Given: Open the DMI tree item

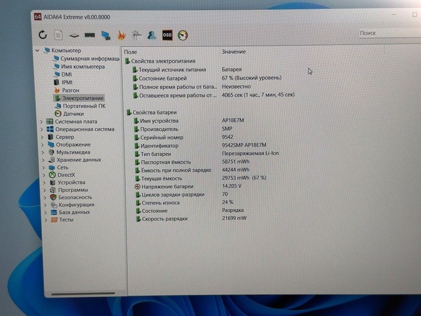Looking at the screenshot, I should 63,75.
